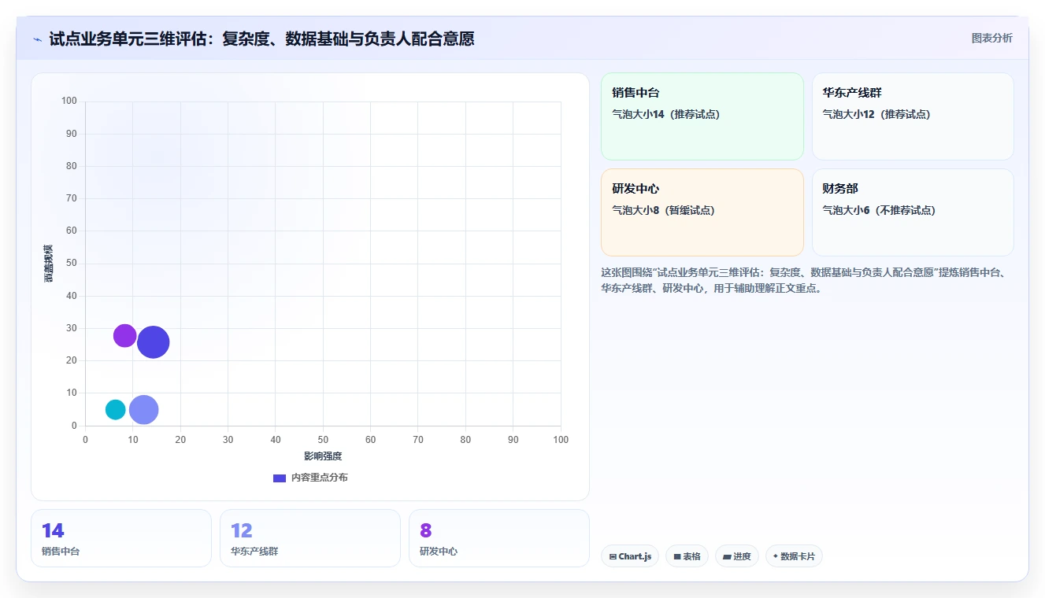
Task: Click the light-blue bubble for 华东产线群
Action: coord(144,409)
